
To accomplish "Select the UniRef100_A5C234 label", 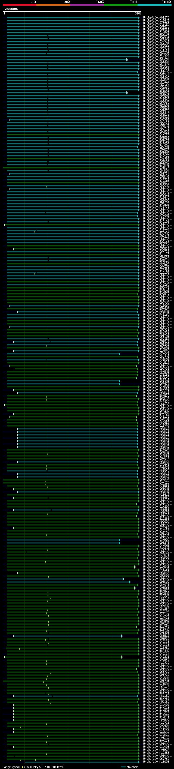I will 156,86.
